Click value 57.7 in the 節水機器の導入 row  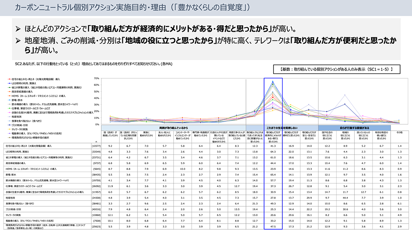273,180
